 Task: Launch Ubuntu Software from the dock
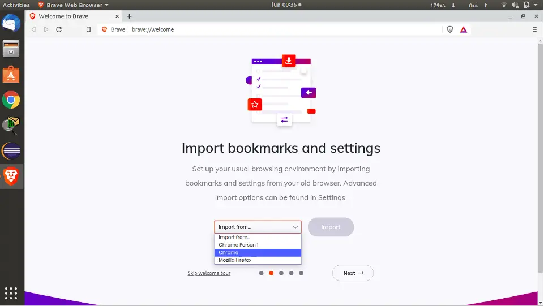click(x=11, y=74)
